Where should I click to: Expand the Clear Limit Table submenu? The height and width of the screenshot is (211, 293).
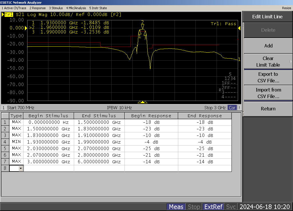click(x=268, y=61)
